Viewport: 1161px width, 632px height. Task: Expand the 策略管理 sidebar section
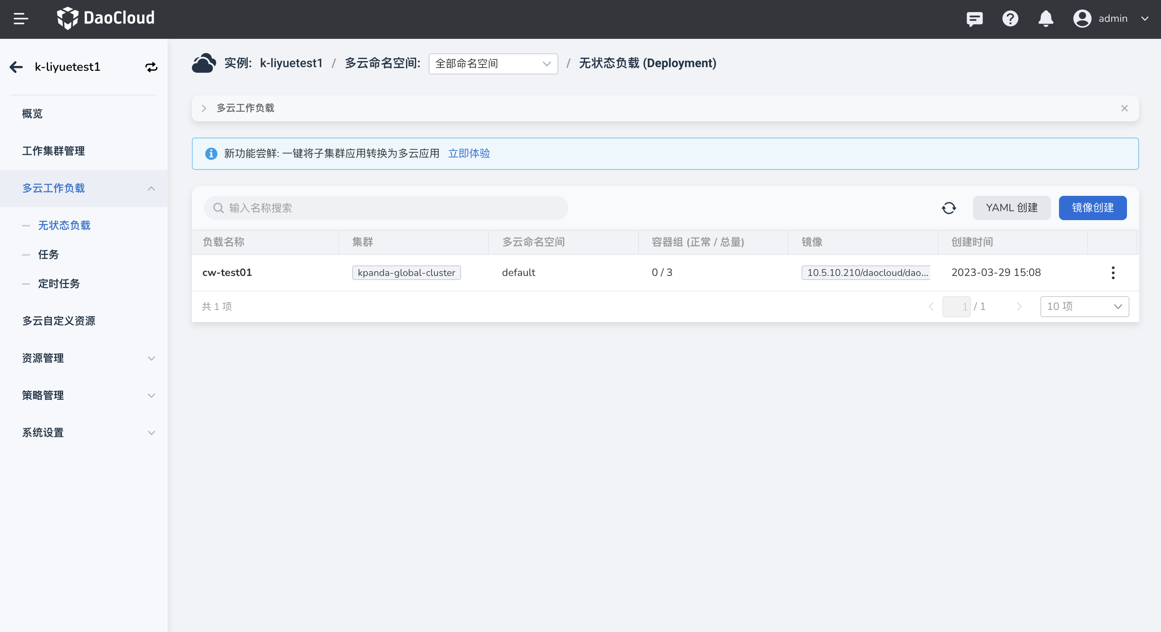pos(84,395)
